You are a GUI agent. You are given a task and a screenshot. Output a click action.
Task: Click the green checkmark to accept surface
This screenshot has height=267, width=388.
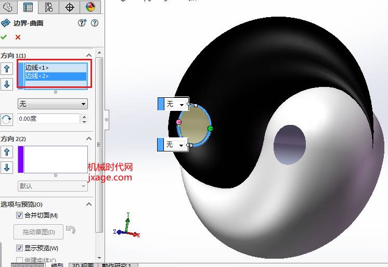[x=4, y=37]
